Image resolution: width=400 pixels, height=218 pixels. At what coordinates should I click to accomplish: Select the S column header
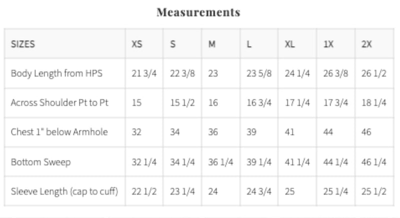[173, 44]
